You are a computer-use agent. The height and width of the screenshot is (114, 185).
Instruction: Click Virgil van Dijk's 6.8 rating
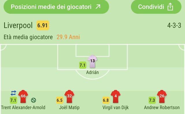[x=106, y=100]
